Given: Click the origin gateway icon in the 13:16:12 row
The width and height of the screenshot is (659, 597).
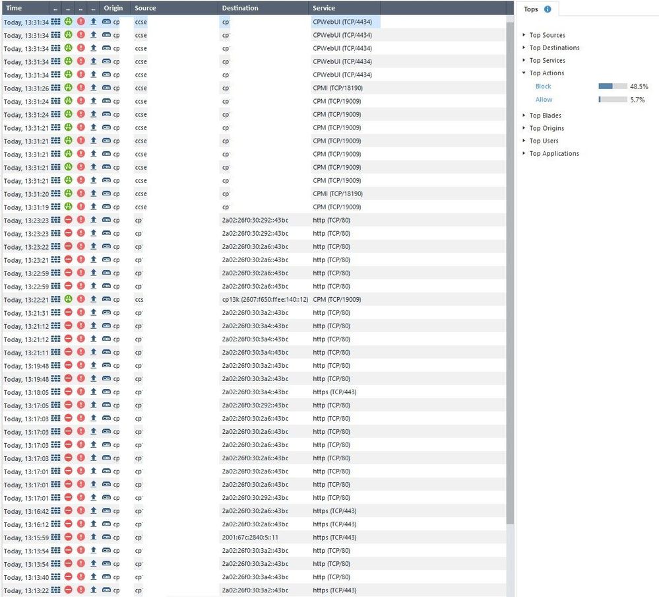Looking at the screenshot, I should coord(106,524).
